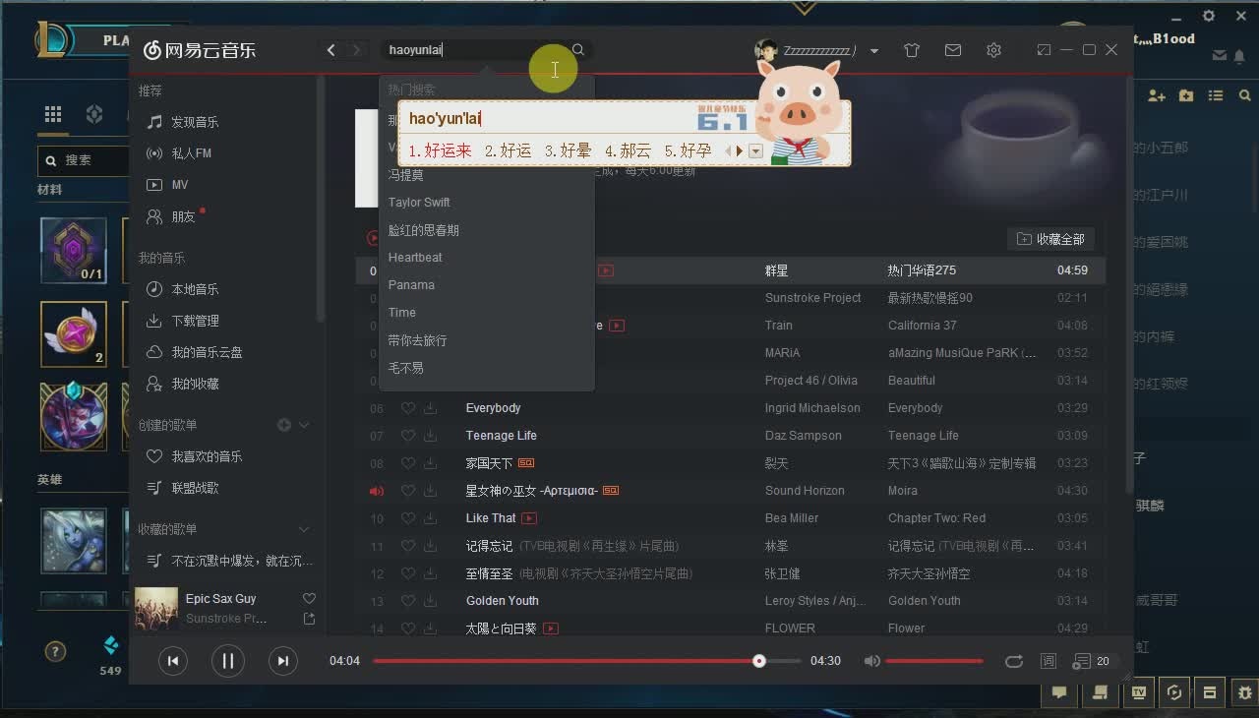This screenshot has width=1259, height=718.
Task: Open the lyrics panel icon
Action: pos(1049,661)
